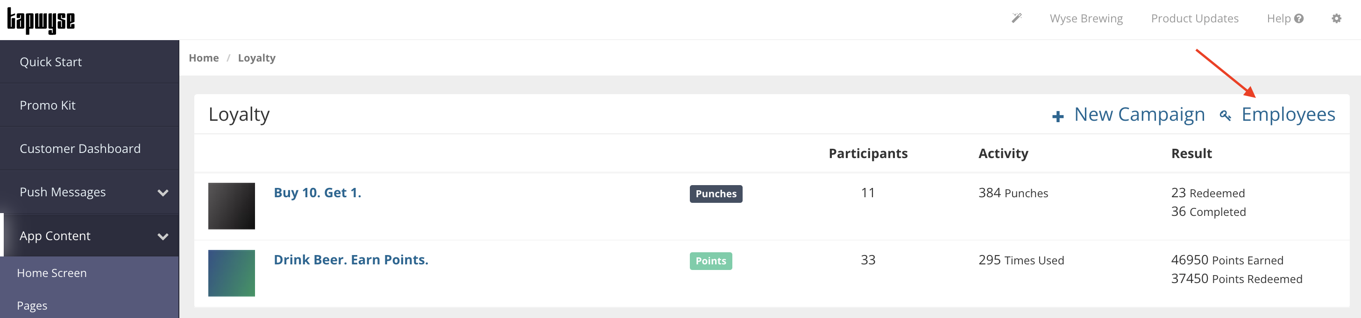Screen dimensions: 1361x318
Task: Go to Promo Kit in sidebar
Action: click(48, 105)
